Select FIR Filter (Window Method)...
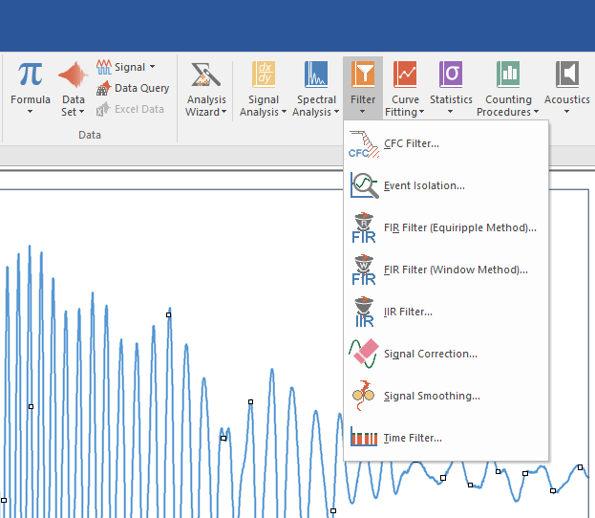This screenshot has width=595, height=518. 446,270
